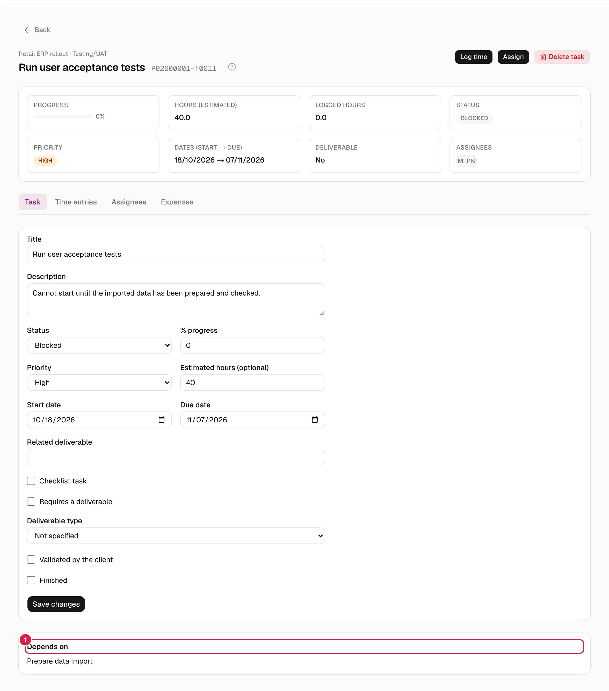Click the Log time button

point(473,57)
